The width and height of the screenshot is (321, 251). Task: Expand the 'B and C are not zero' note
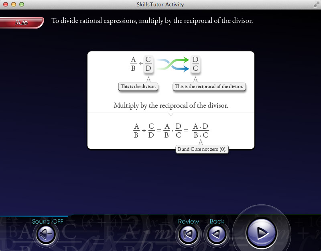pos(202,149)
